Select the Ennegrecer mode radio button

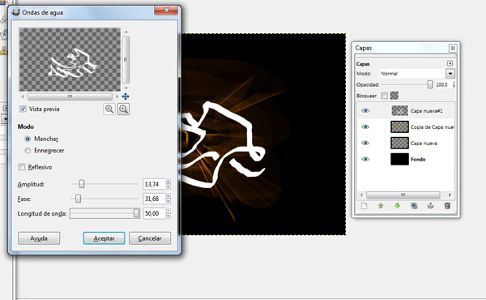(28, 151)
